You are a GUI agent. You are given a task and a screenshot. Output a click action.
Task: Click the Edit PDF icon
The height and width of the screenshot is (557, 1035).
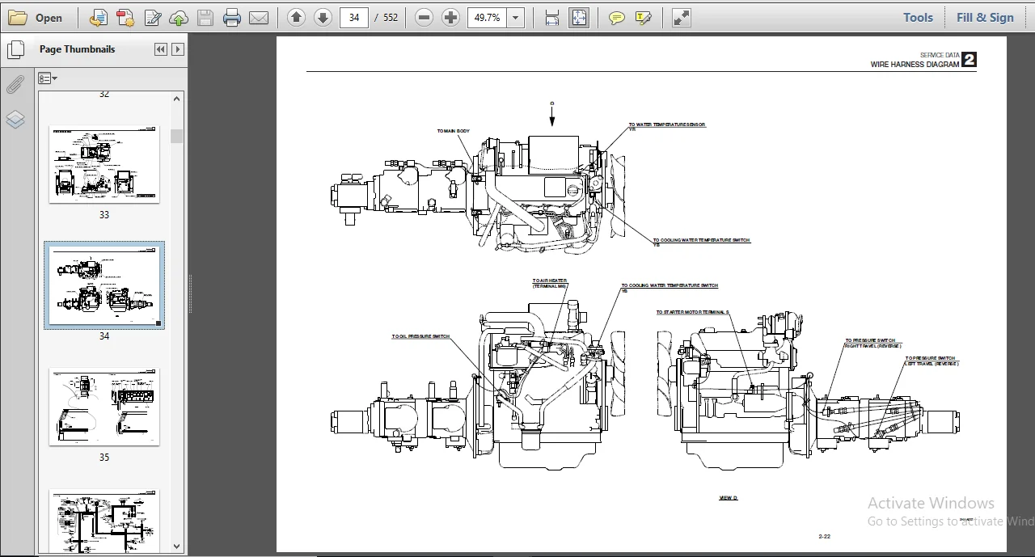point(152,17)
